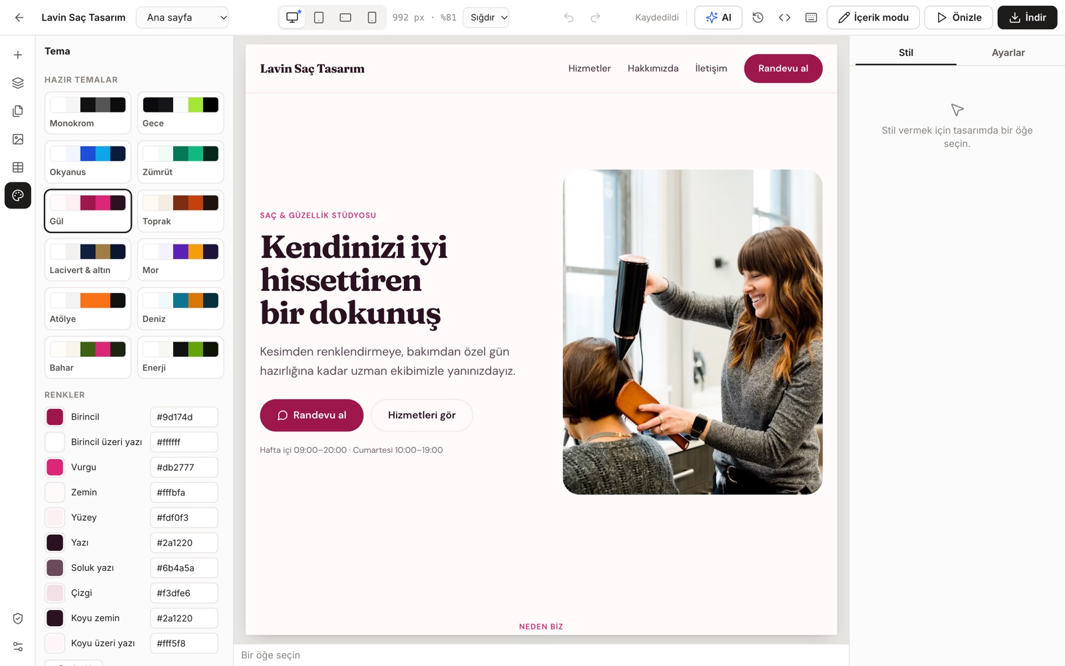Click the redo arrow icon
Viewport: 1065px width, 666px height.
[595, 17]
